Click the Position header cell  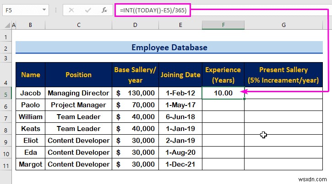[79, 75]
